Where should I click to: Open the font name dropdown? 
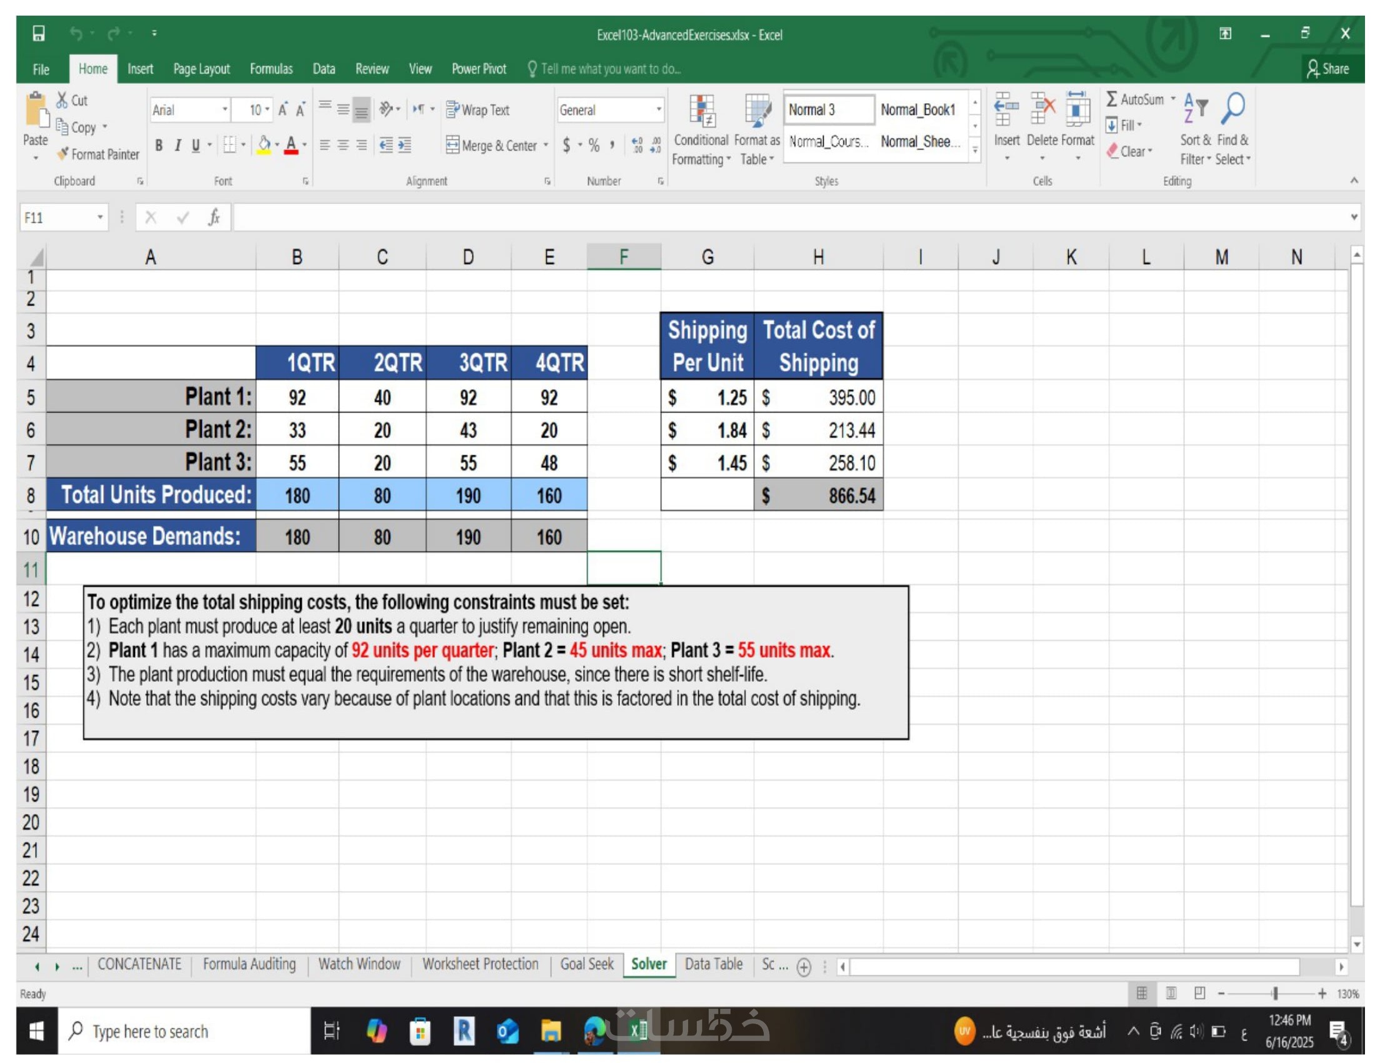click(225, 109)
